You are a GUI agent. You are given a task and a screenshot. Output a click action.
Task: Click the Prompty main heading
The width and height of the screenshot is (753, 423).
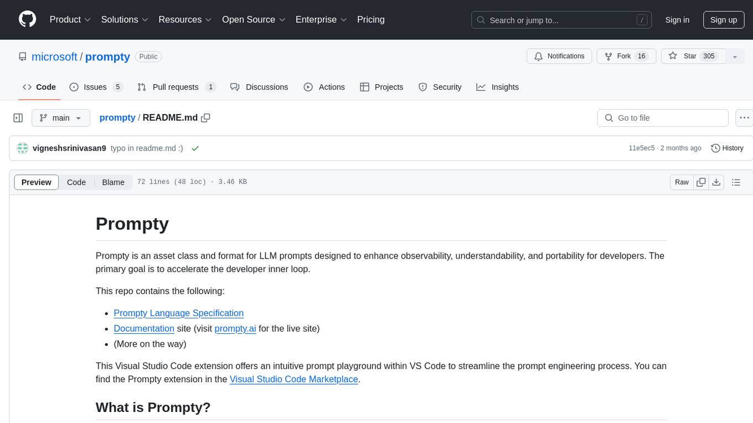(x=132, y=223)
